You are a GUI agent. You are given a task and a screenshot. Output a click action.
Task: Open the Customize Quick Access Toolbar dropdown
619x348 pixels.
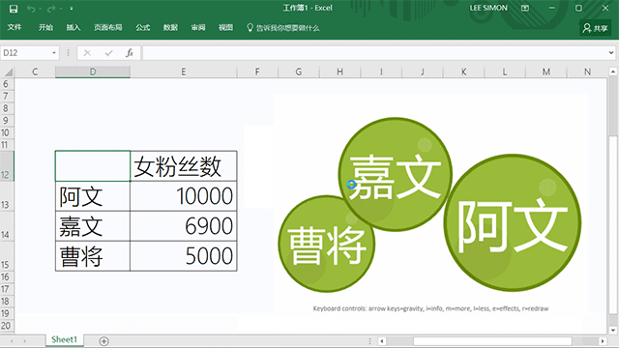tap(72, 9)
